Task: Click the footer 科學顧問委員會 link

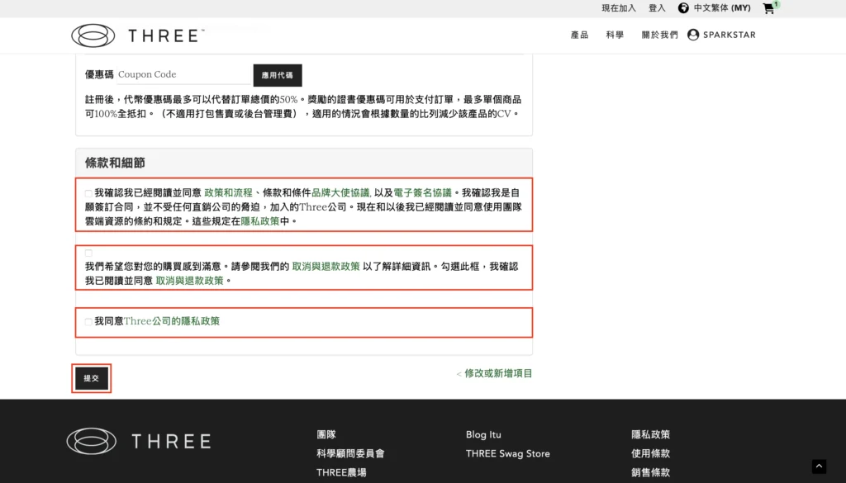Action: 350,453
